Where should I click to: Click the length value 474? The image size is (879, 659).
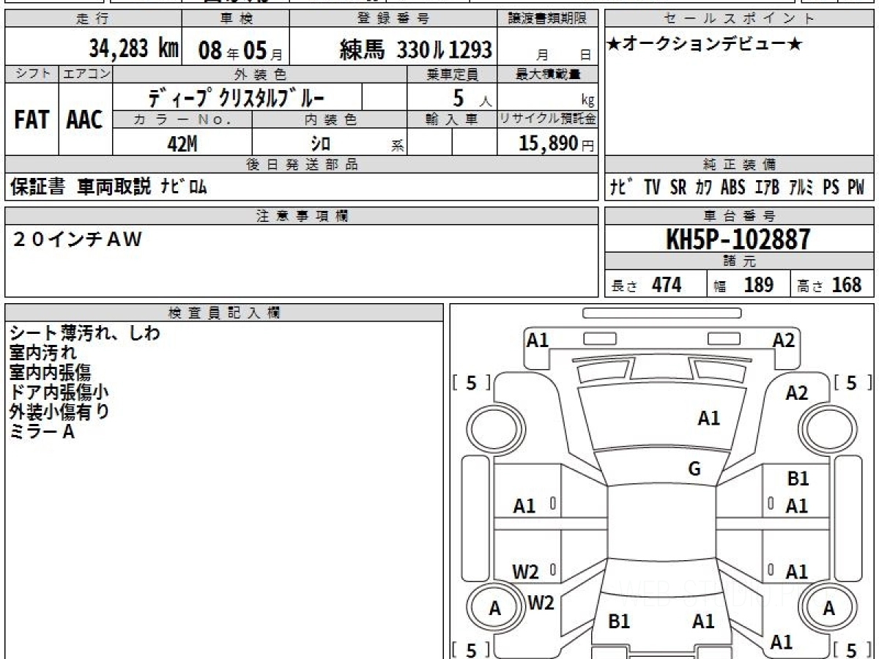pyautogui.click(x=667, y=285)
